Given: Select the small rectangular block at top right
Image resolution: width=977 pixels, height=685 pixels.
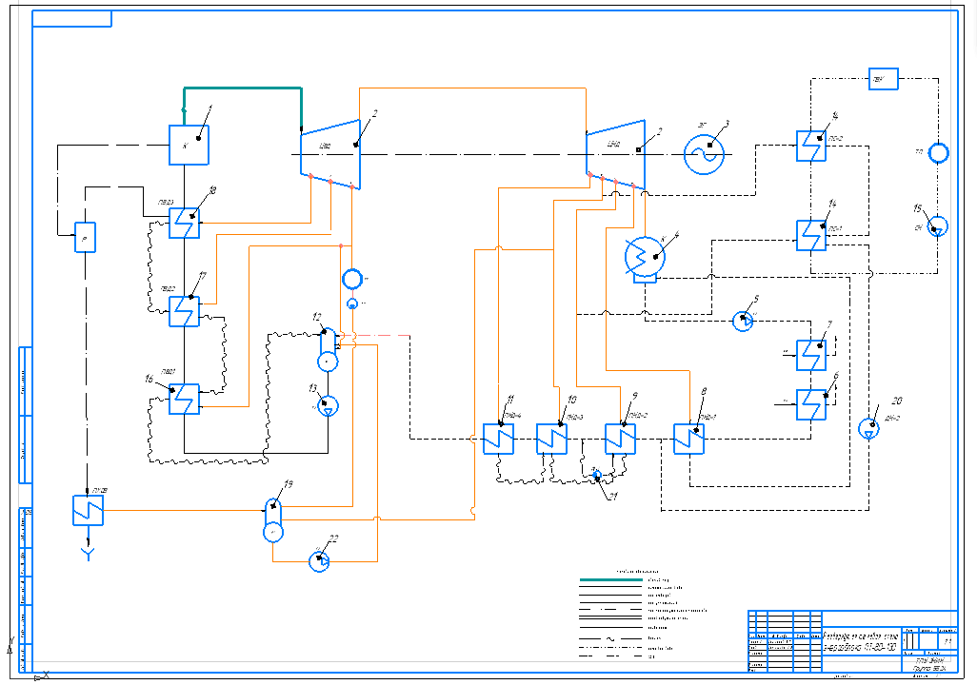Looking at the screenshot, I should click(x=884, y=79).
